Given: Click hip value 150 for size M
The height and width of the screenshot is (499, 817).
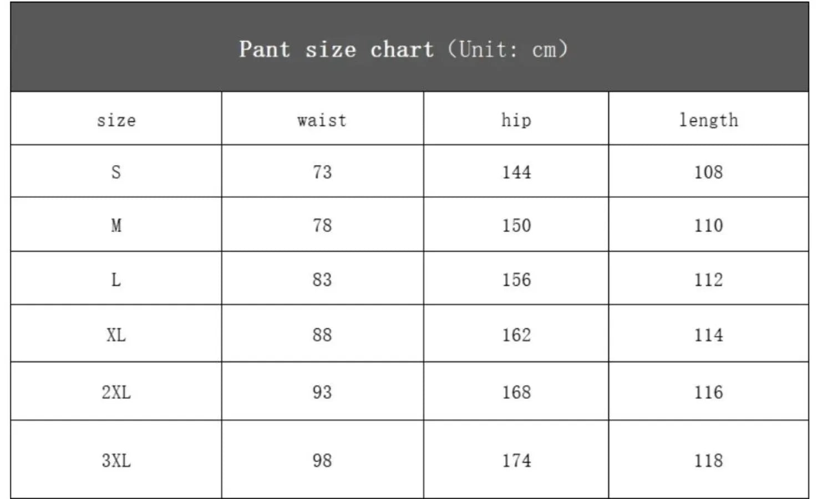Looking at the screenshot, I should click(x=516, y=226).
